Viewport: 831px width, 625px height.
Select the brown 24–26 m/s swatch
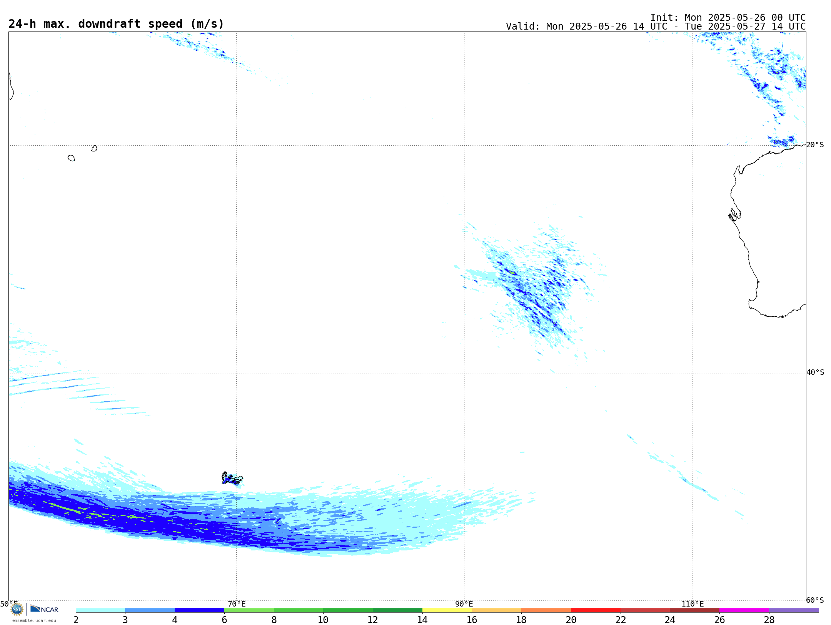pyautogui.click(x=695, y=610)
